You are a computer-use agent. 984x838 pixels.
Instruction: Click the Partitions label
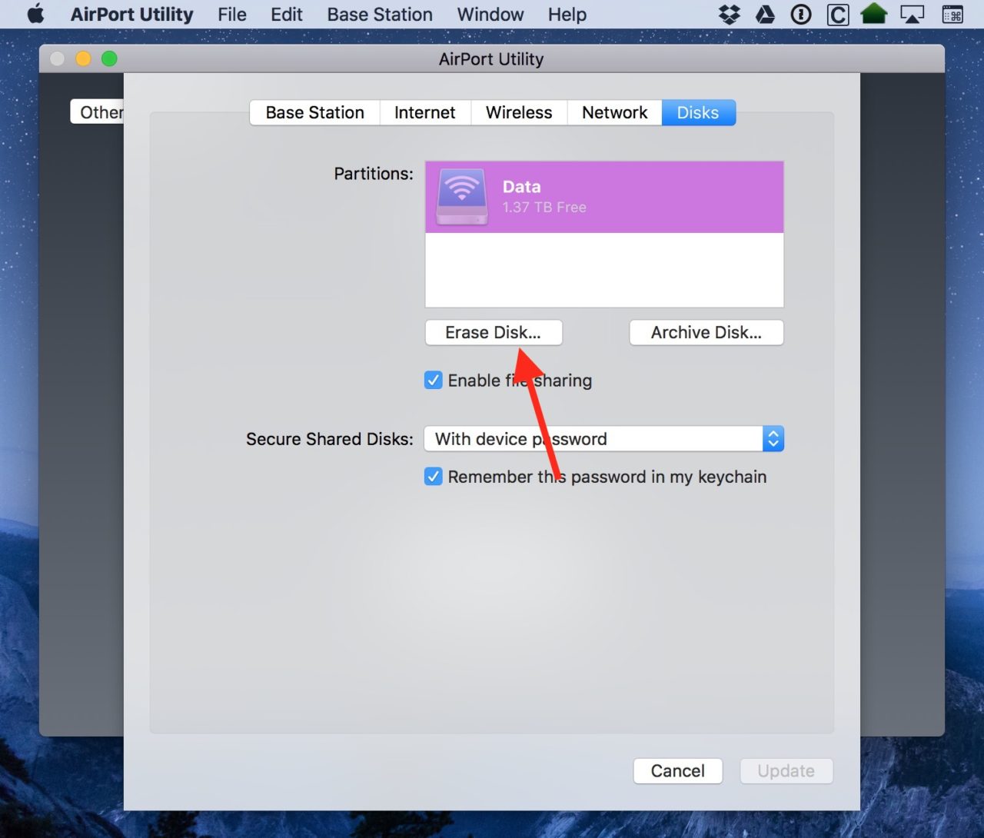373,174
